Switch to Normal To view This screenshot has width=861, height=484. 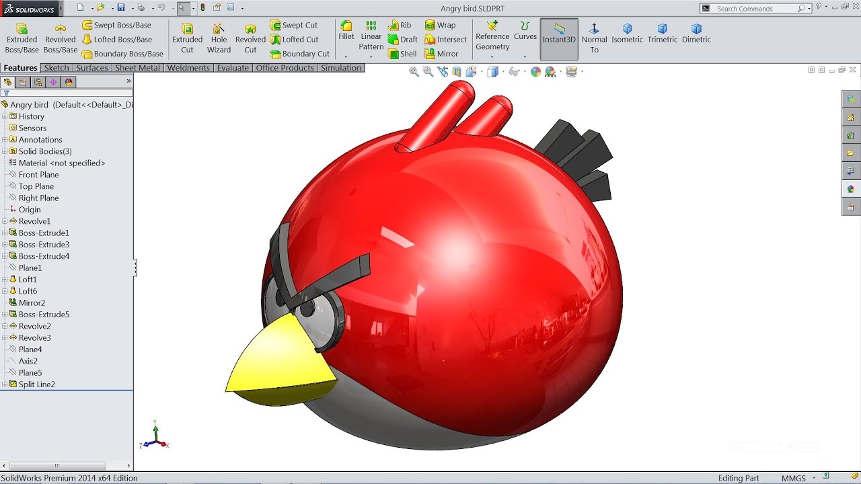(594, 38)
